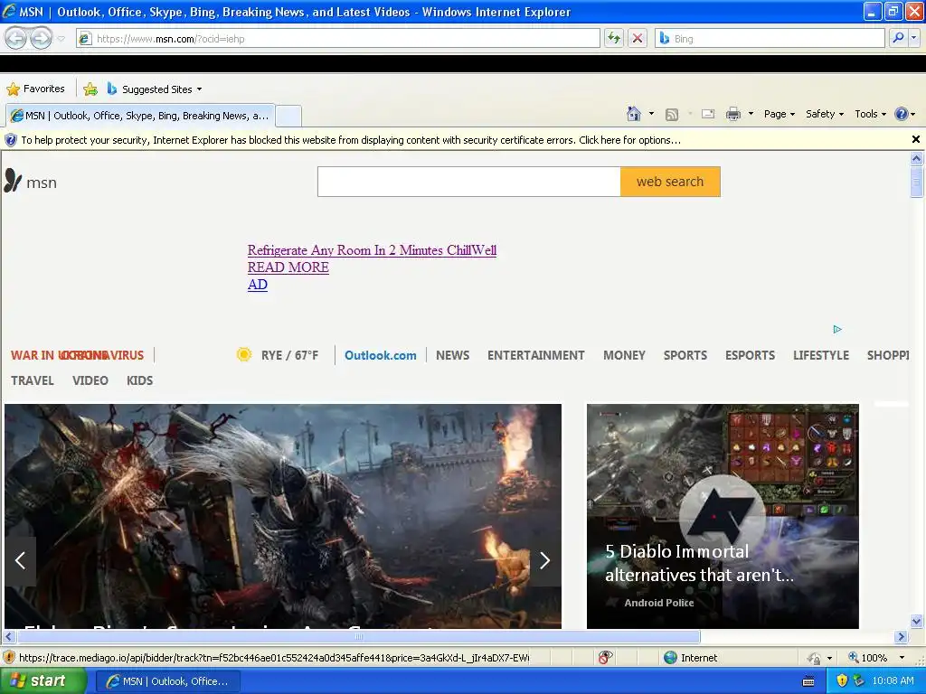Open the Safety menu

click(825, 114)
